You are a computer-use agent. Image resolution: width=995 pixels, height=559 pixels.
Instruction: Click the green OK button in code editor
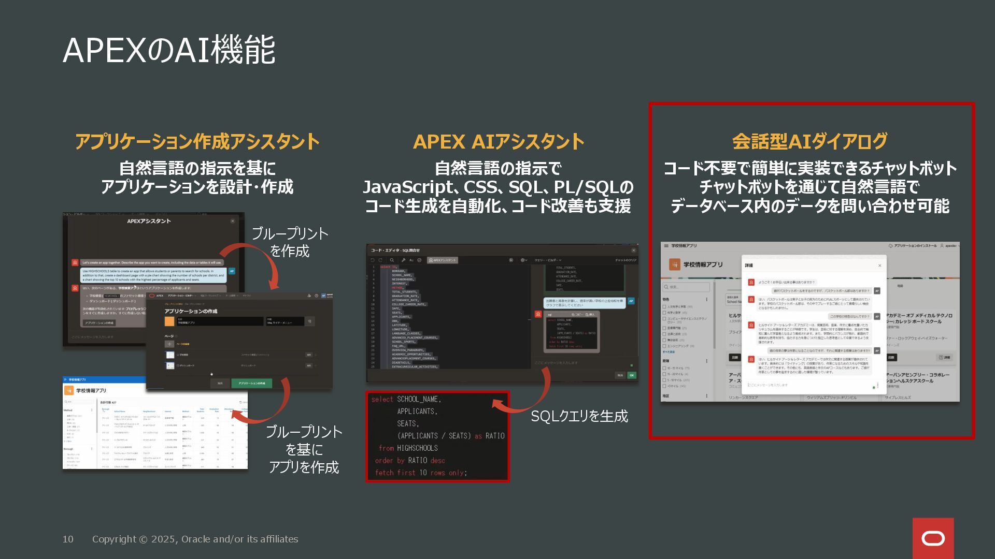631,375
